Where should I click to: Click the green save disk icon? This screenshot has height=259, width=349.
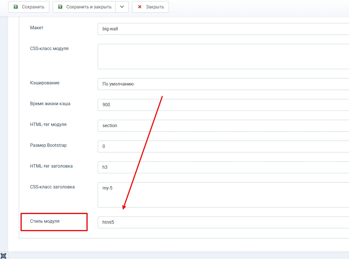pos(16,7)
